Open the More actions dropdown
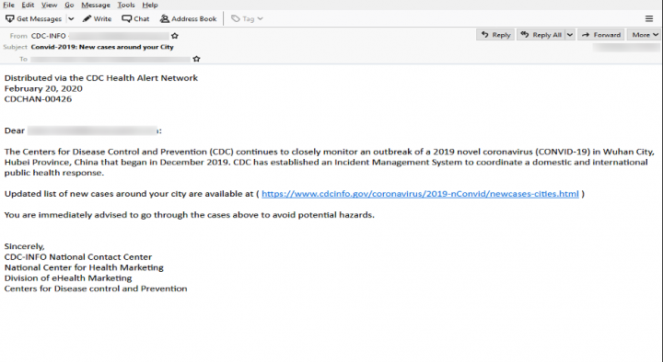 (x=645, y=35)
